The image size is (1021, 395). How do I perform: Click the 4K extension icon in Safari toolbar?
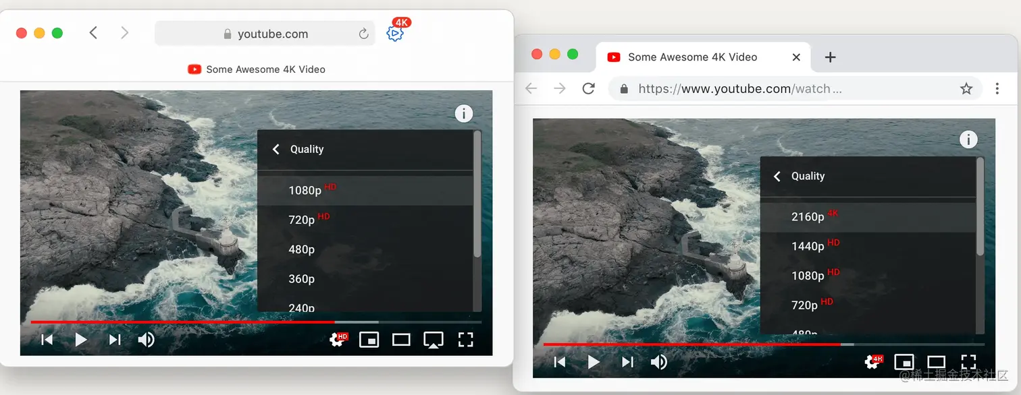coord(396,32)
